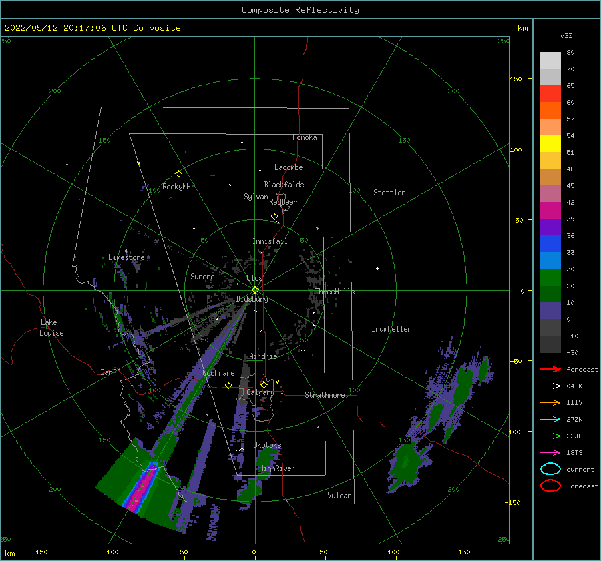Click the Ponoka city label
Screen dimensions: 601x561
point(305,137)
